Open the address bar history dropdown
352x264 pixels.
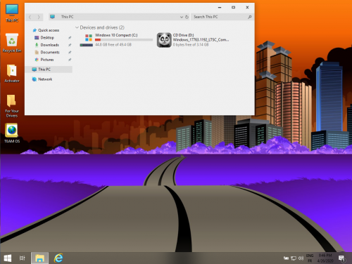[182, 17]
